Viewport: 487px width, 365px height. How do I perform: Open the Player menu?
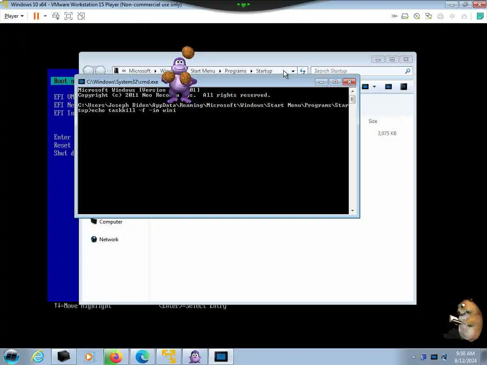point(14,16)
